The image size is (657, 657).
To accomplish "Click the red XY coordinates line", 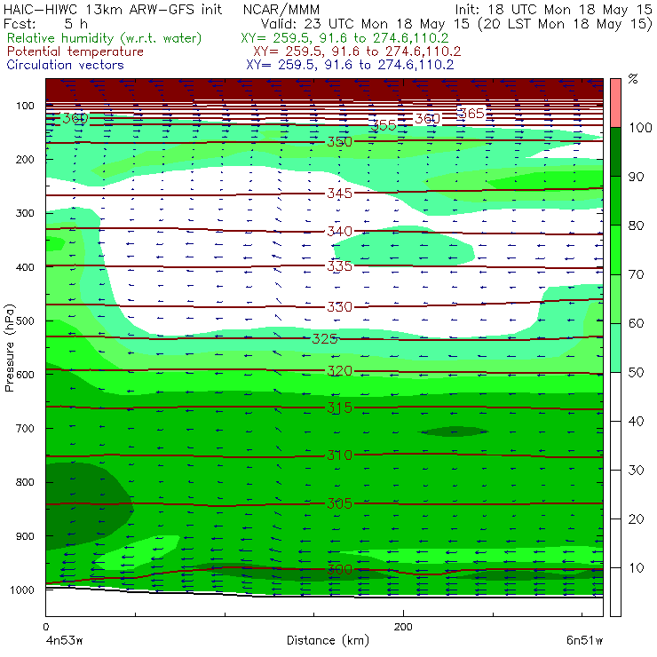I will [x=357, y=51].
